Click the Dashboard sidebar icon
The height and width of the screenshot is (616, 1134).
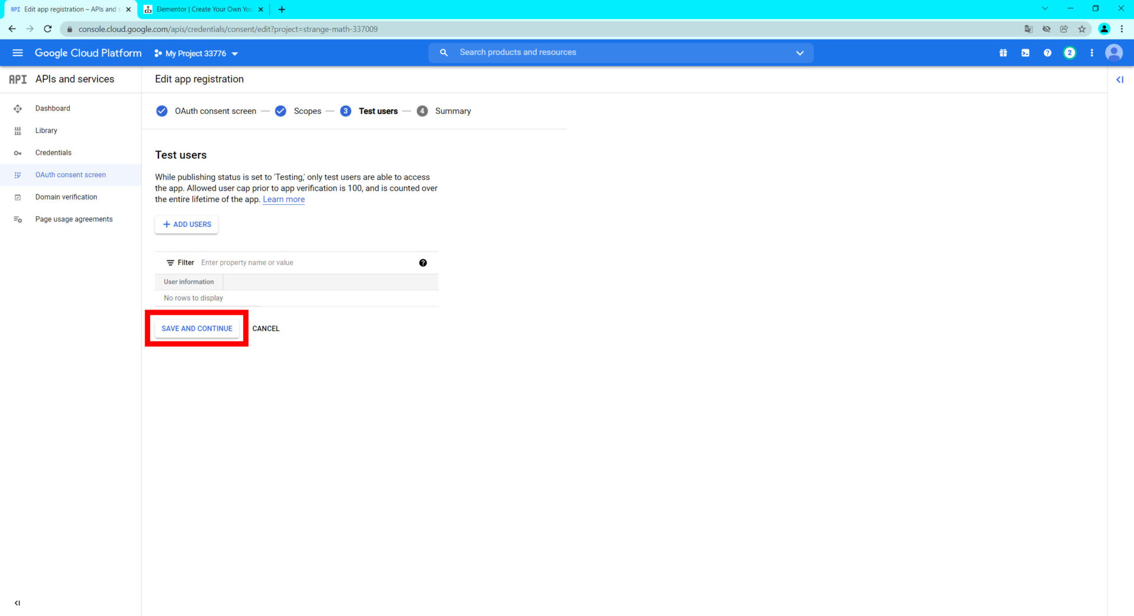pos(18,109)
